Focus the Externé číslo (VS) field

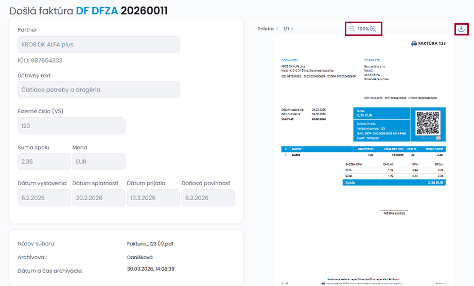coord(71,126)
